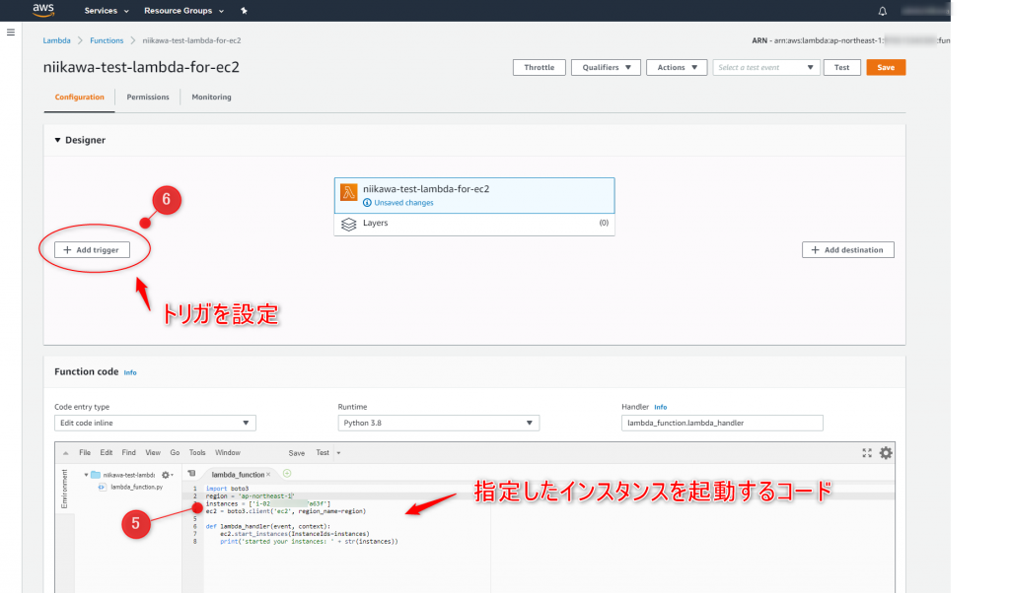
Task: Open the Qualifiers dropdown
Action: click(606, 68)
